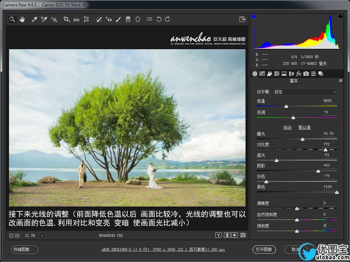Select the Hand tool in toolbar

(22, 19)
